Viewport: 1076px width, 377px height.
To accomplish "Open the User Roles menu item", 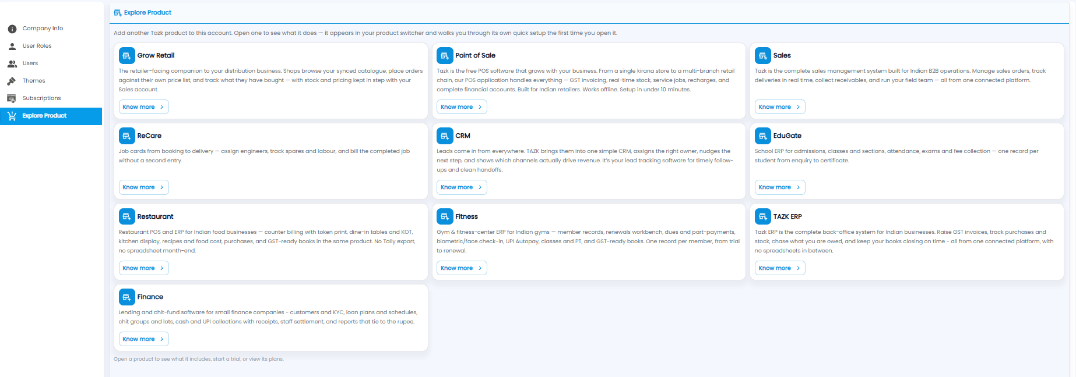I will coord(51,46).
